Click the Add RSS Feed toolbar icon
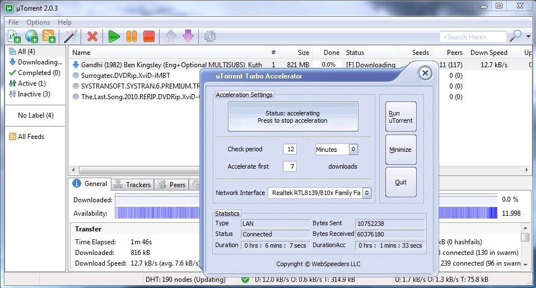Screen dimensions: 536x288 (49, 36)
